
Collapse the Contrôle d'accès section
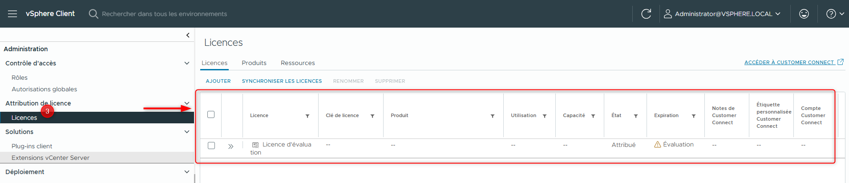[186, 63]
